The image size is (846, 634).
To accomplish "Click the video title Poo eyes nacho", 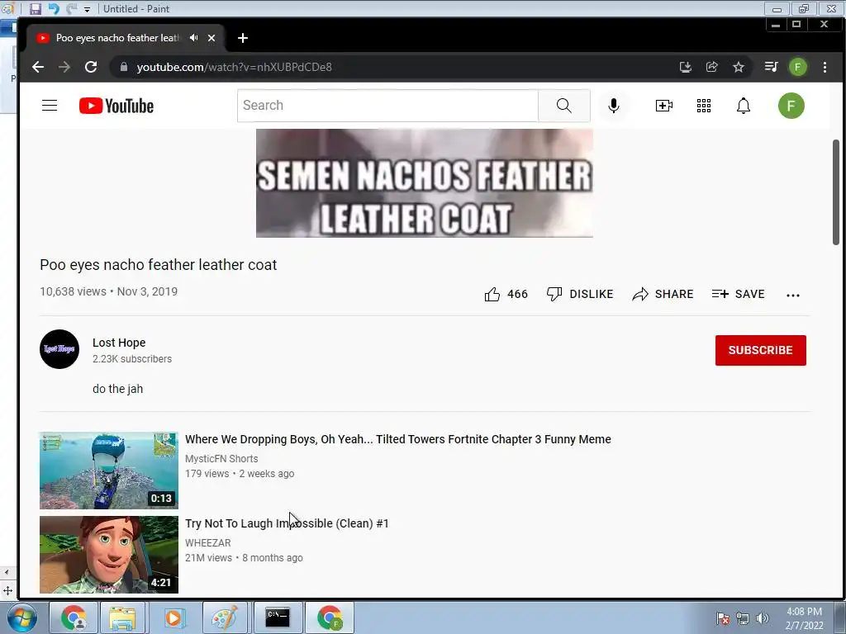I will click(x=158, y=265).
